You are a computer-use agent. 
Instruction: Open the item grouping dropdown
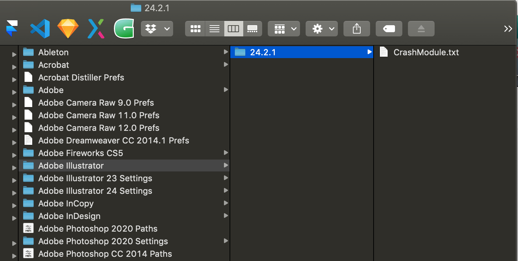coord(284,29)
